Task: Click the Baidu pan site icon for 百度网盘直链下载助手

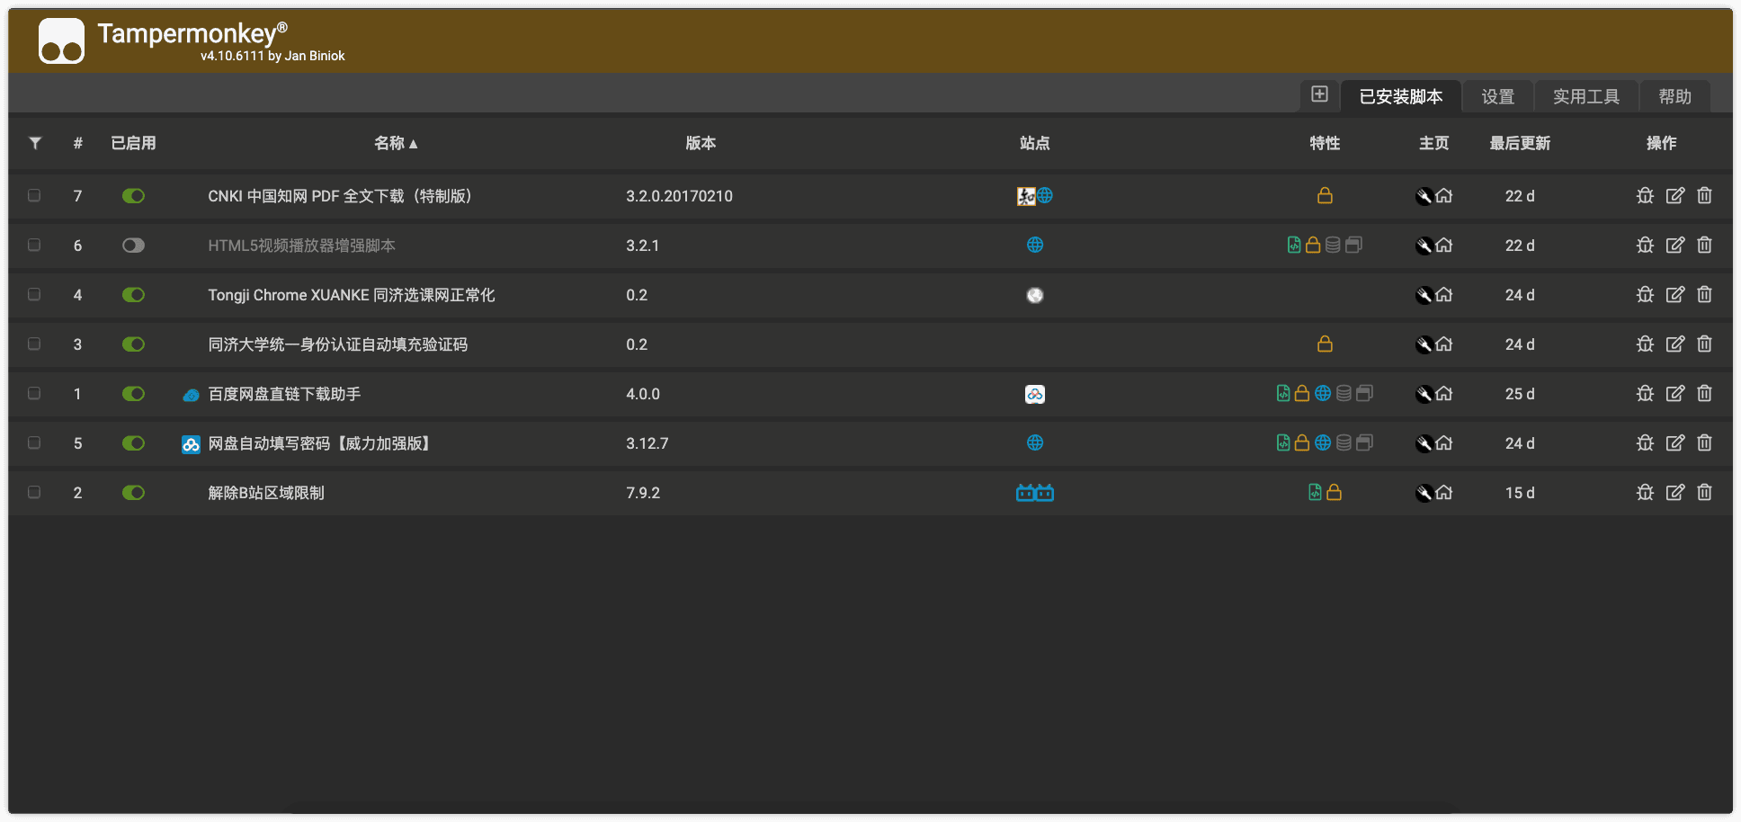Action: [x=1035, y=394]
